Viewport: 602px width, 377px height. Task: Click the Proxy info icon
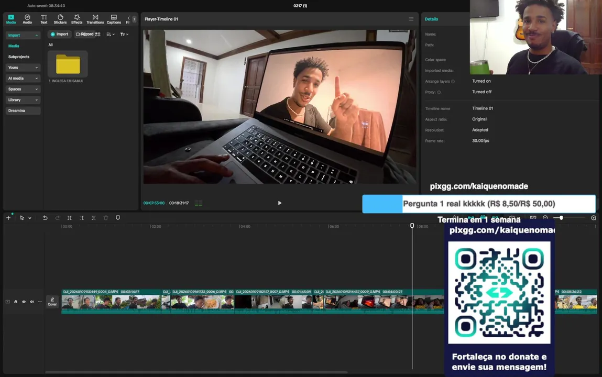(439, 92)
